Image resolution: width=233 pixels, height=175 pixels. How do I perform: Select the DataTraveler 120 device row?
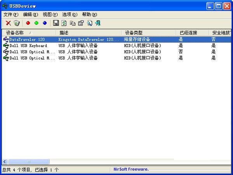[27, 39]
